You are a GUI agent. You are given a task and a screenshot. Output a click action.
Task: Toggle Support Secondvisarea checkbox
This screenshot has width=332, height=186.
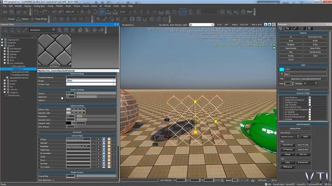coord(310,100)
